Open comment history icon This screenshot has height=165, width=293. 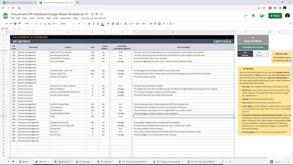tap(253, 16)
